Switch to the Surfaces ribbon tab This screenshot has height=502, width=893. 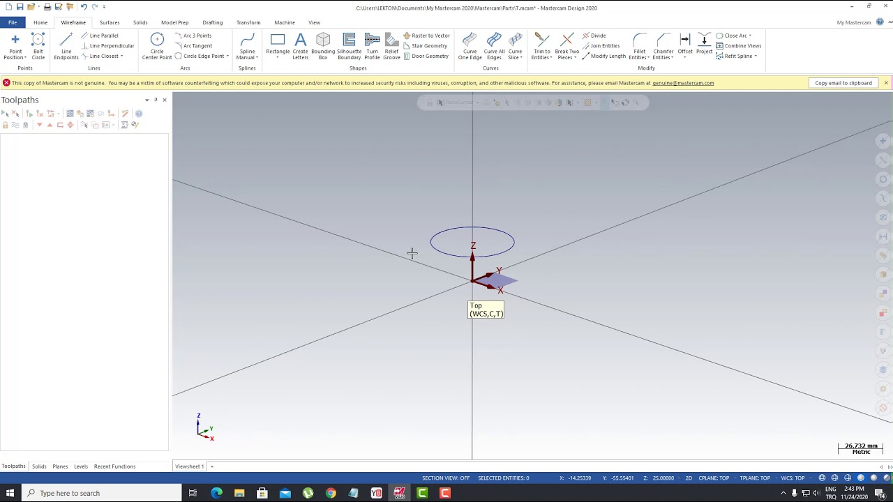(x=110, y=22)
